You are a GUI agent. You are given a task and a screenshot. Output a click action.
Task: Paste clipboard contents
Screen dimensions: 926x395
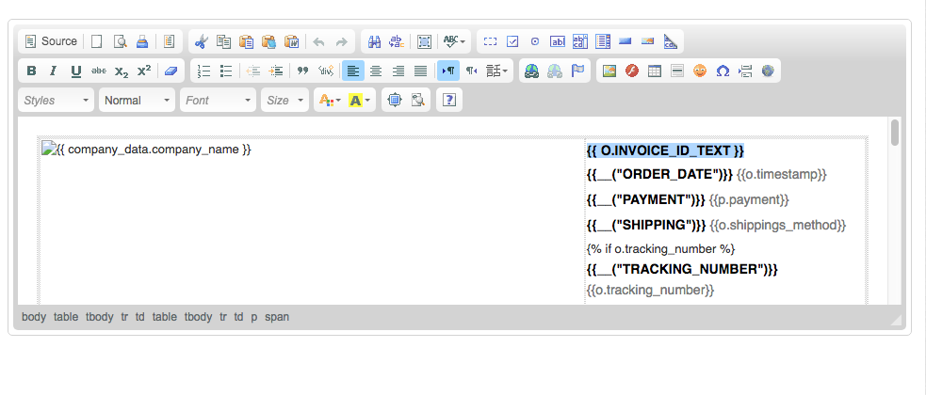(x=246, y=41)
